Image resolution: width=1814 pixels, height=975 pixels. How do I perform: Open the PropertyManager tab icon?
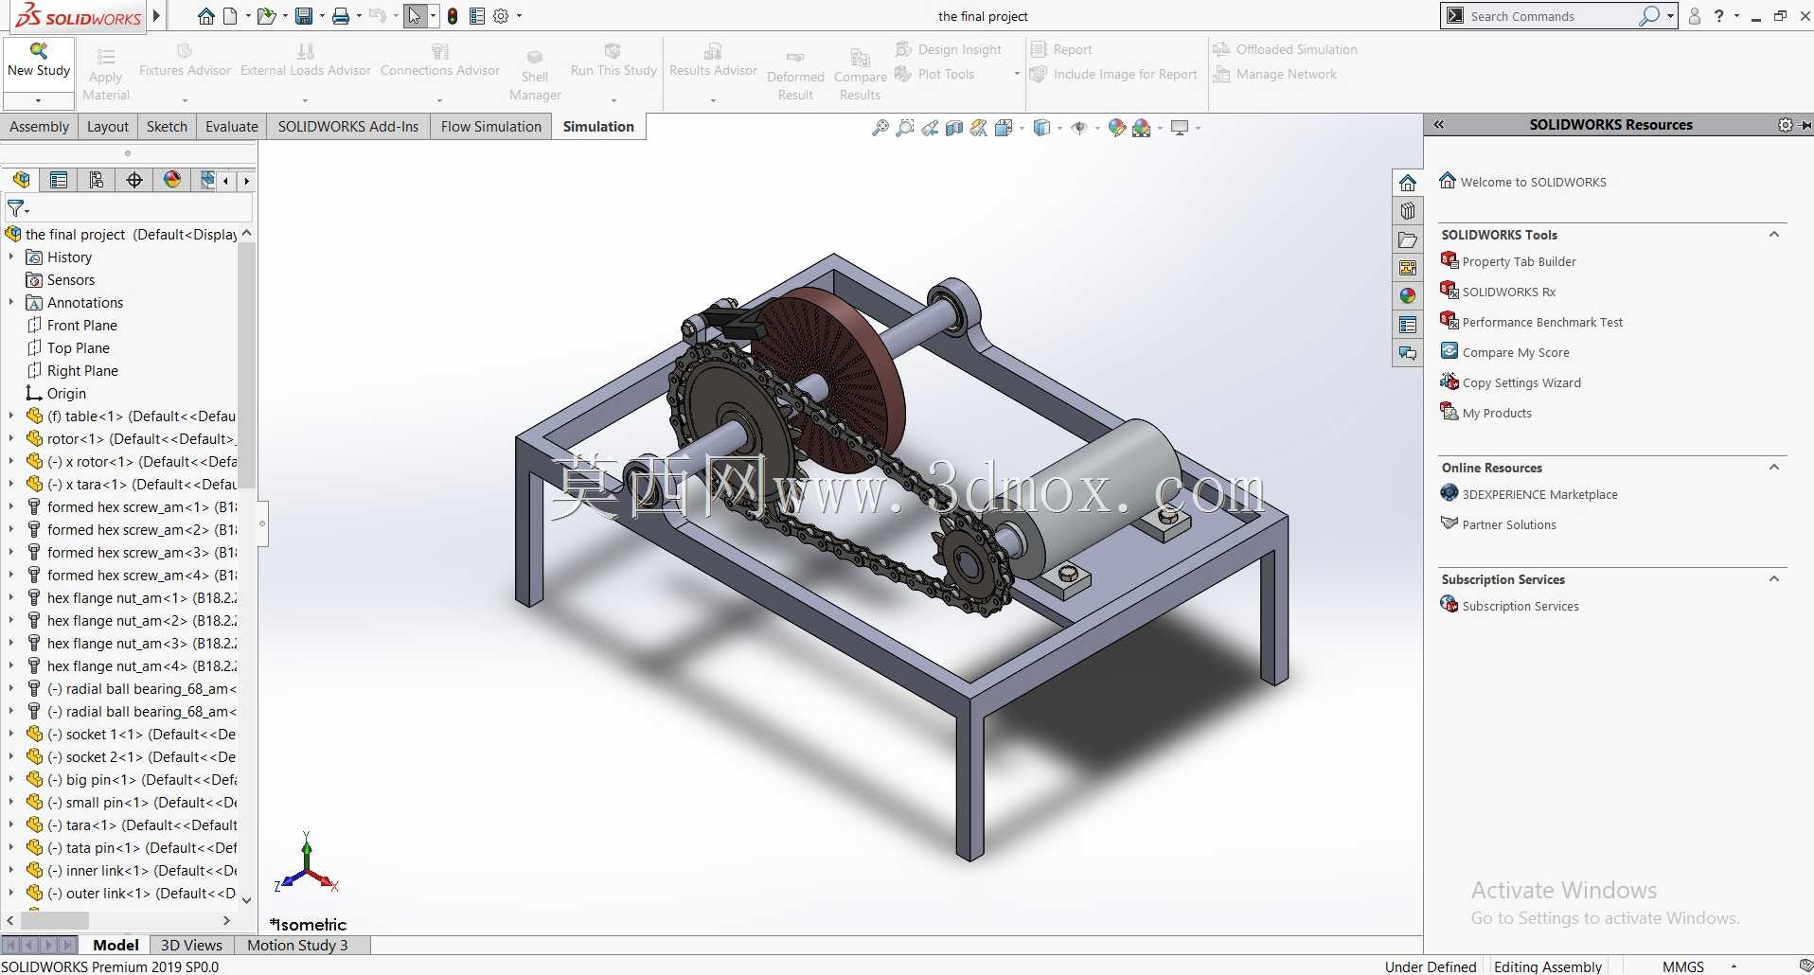[59, 180]
